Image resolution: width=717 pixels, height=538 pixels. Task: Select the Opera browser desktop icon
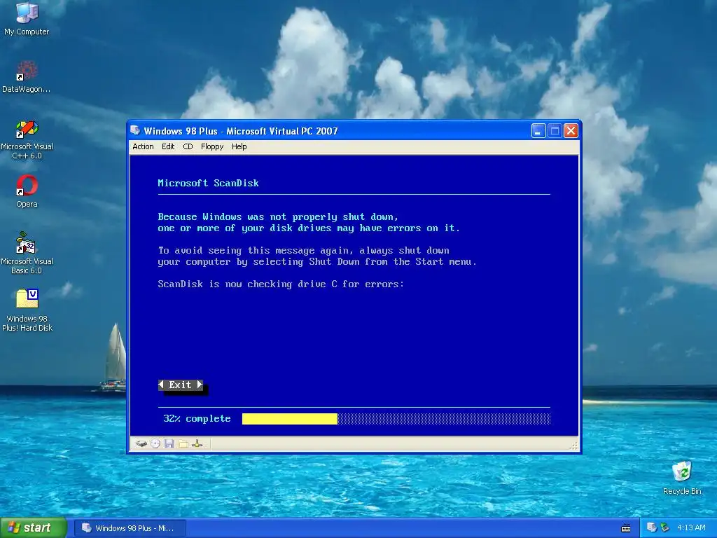click(x=27, y=191)
